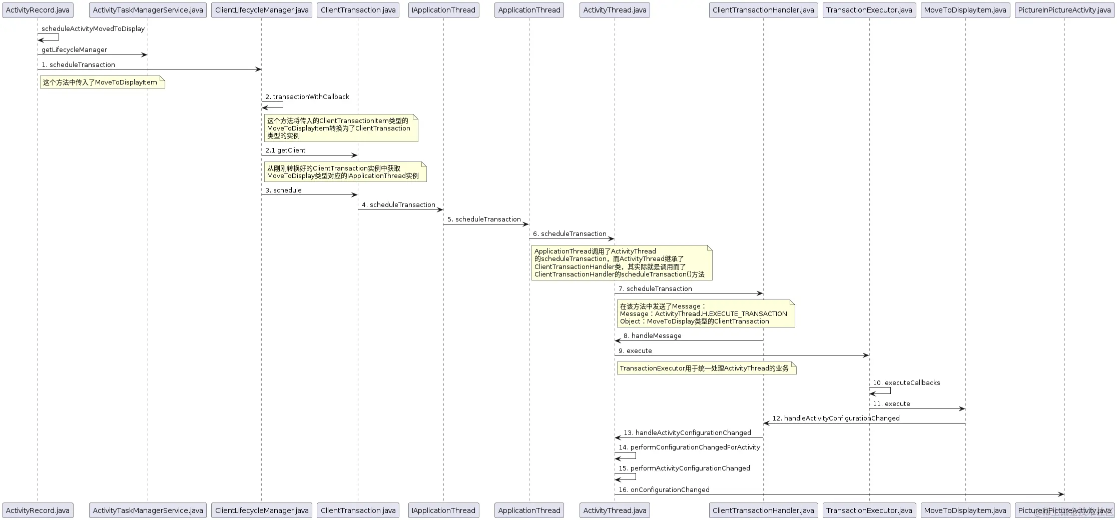Click the '8. handleMessage' message label
1117x520 pixels.
pos(652,336)
